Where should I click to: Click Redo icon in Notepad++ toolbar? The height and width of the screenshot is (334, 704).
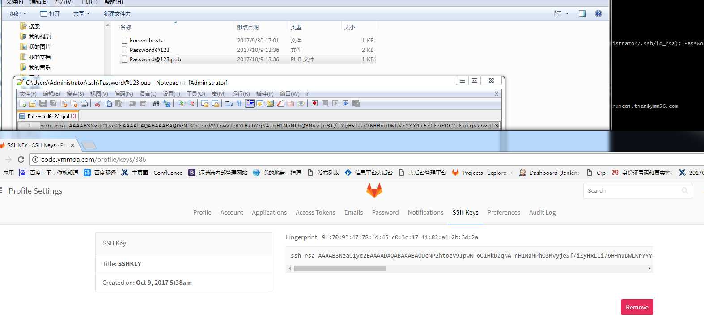[143, 103]
